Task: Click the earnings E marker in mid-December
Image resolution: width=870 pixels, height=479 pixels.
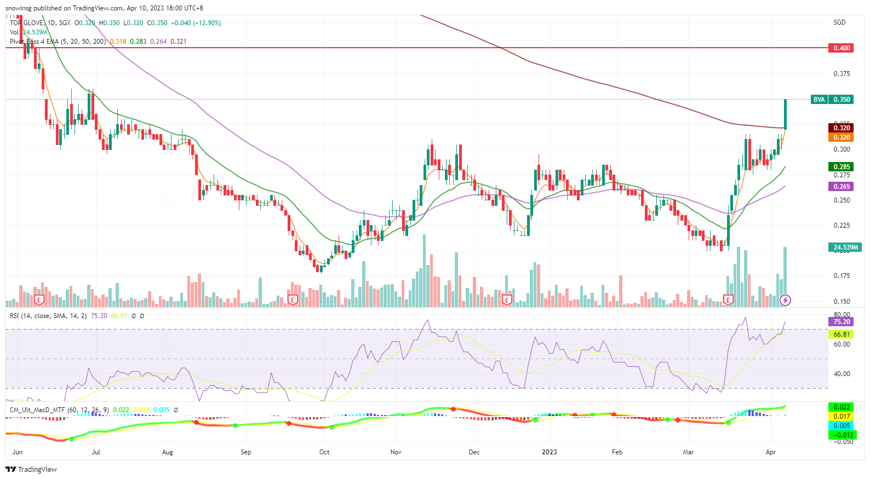Action: pos(507,300)
